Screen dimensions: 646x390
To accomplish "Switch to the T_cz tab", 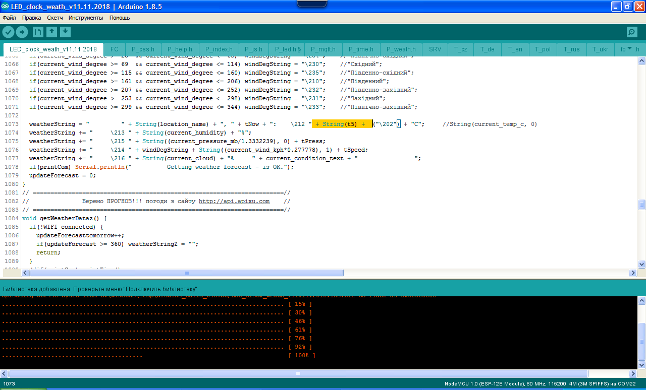I will coord(460,49).
